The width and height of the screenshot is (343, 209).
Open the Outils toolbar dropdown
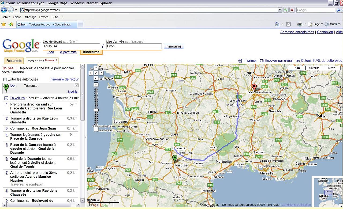[x=332, y=24]
